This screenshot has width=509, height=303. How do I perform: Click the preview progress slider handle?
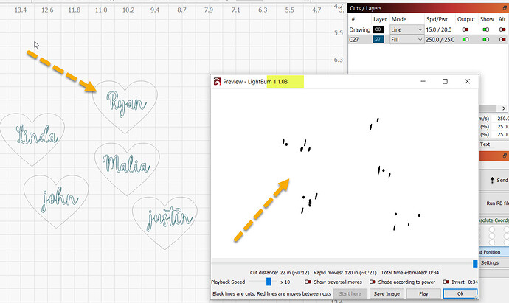(475, 263)
